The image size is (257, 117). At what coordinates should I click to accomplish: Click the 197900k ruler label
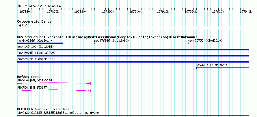tap(135, 12)
